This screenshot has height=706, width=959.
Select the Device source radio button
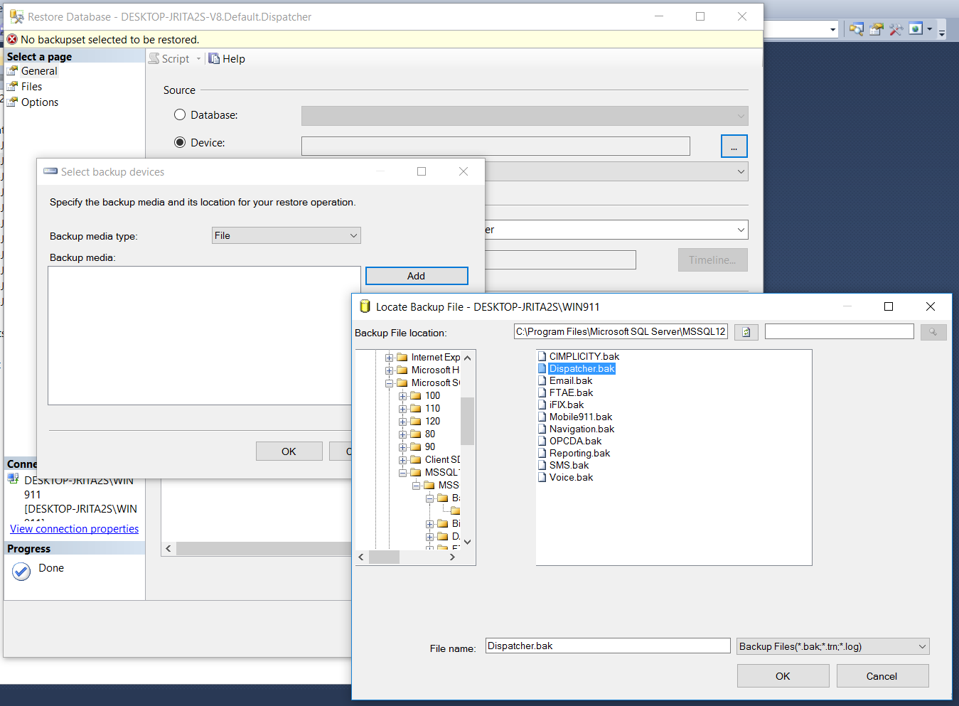180,142
